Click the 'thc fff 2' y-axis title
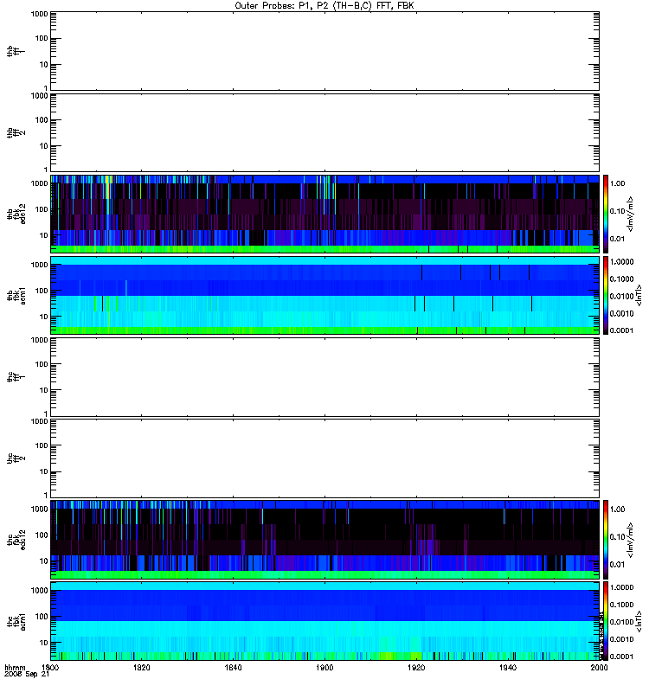649x692 pixels. tap(16, 458)
